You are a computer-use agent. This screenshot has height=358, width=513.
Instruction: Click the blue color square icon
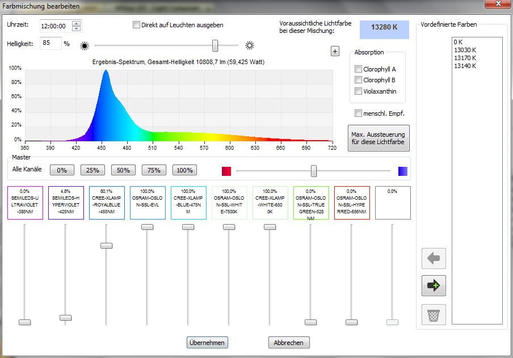[403, 171]
